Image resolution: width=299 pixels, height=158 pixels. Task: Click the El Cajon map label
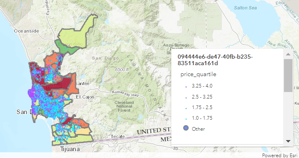click(85, 97)
